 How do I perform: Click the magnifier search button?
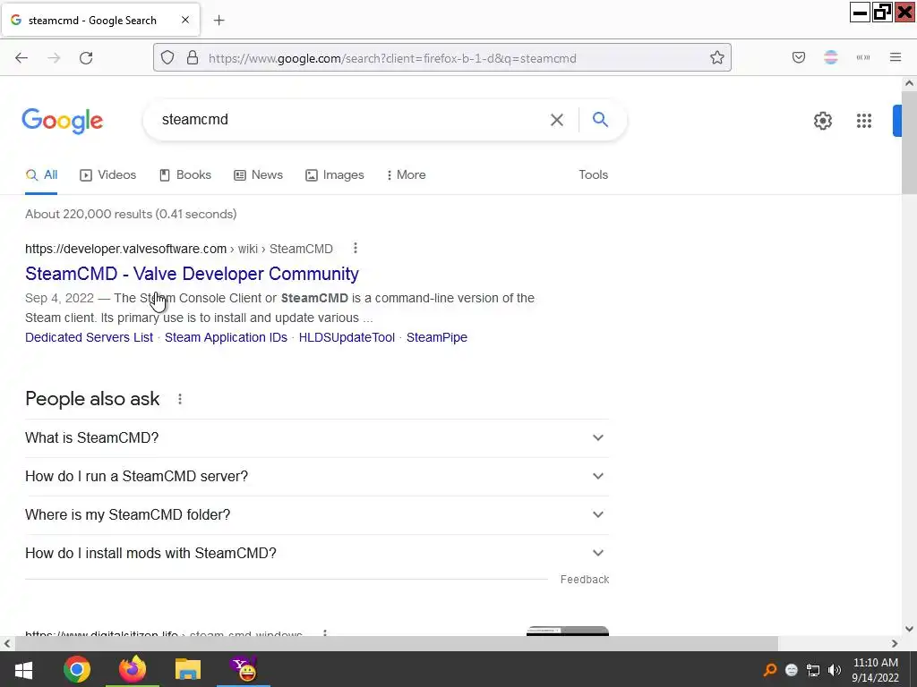click(600, 120)
